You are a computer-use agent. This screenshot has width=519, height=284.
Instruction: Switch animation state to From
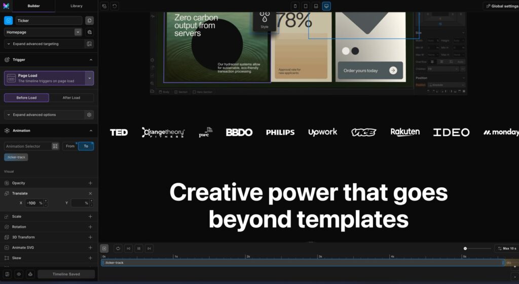coord(70,146)
